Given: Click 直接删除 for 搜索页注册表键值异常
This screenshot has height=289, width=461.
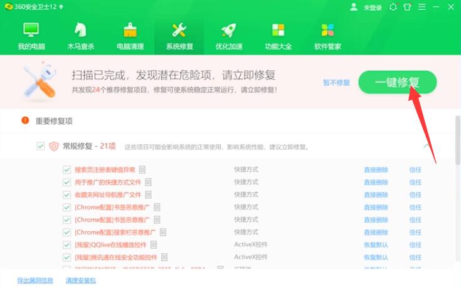Looking at the screenshot, I should point(376,170).
